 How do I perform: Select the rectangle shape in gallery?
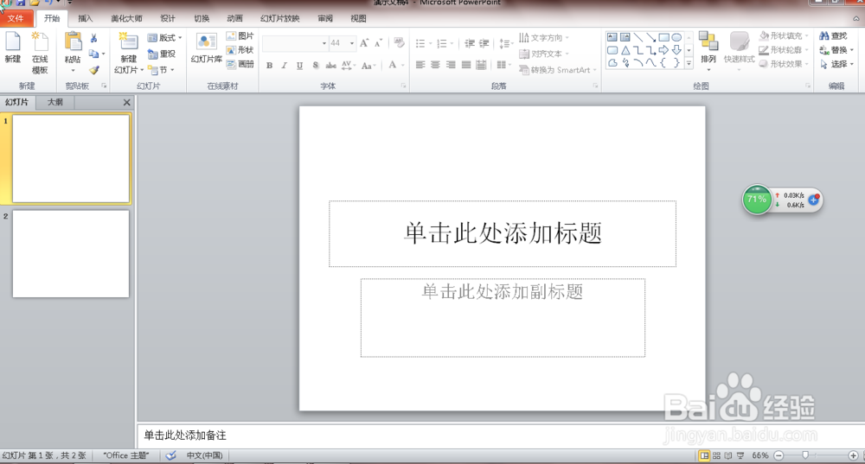[x=663, y=37]
